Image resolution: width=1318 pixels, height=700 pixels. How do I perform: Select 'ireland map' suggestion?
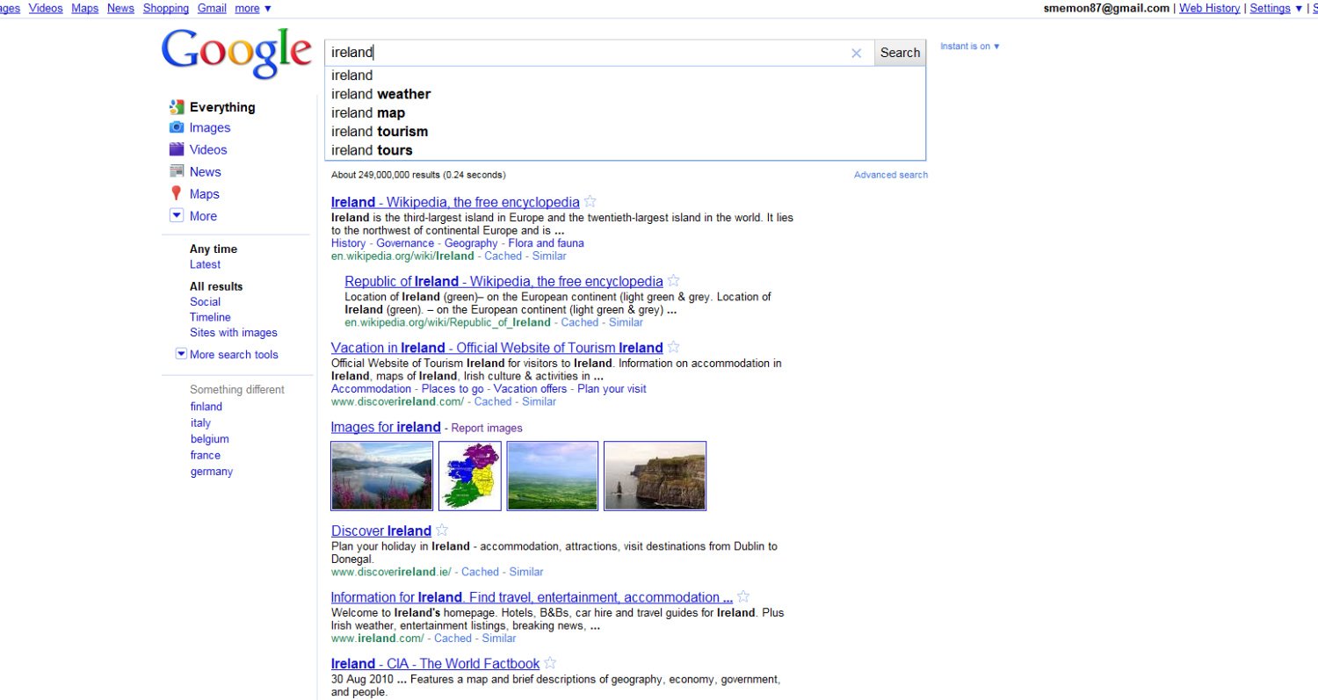click(x=625, y=112)
